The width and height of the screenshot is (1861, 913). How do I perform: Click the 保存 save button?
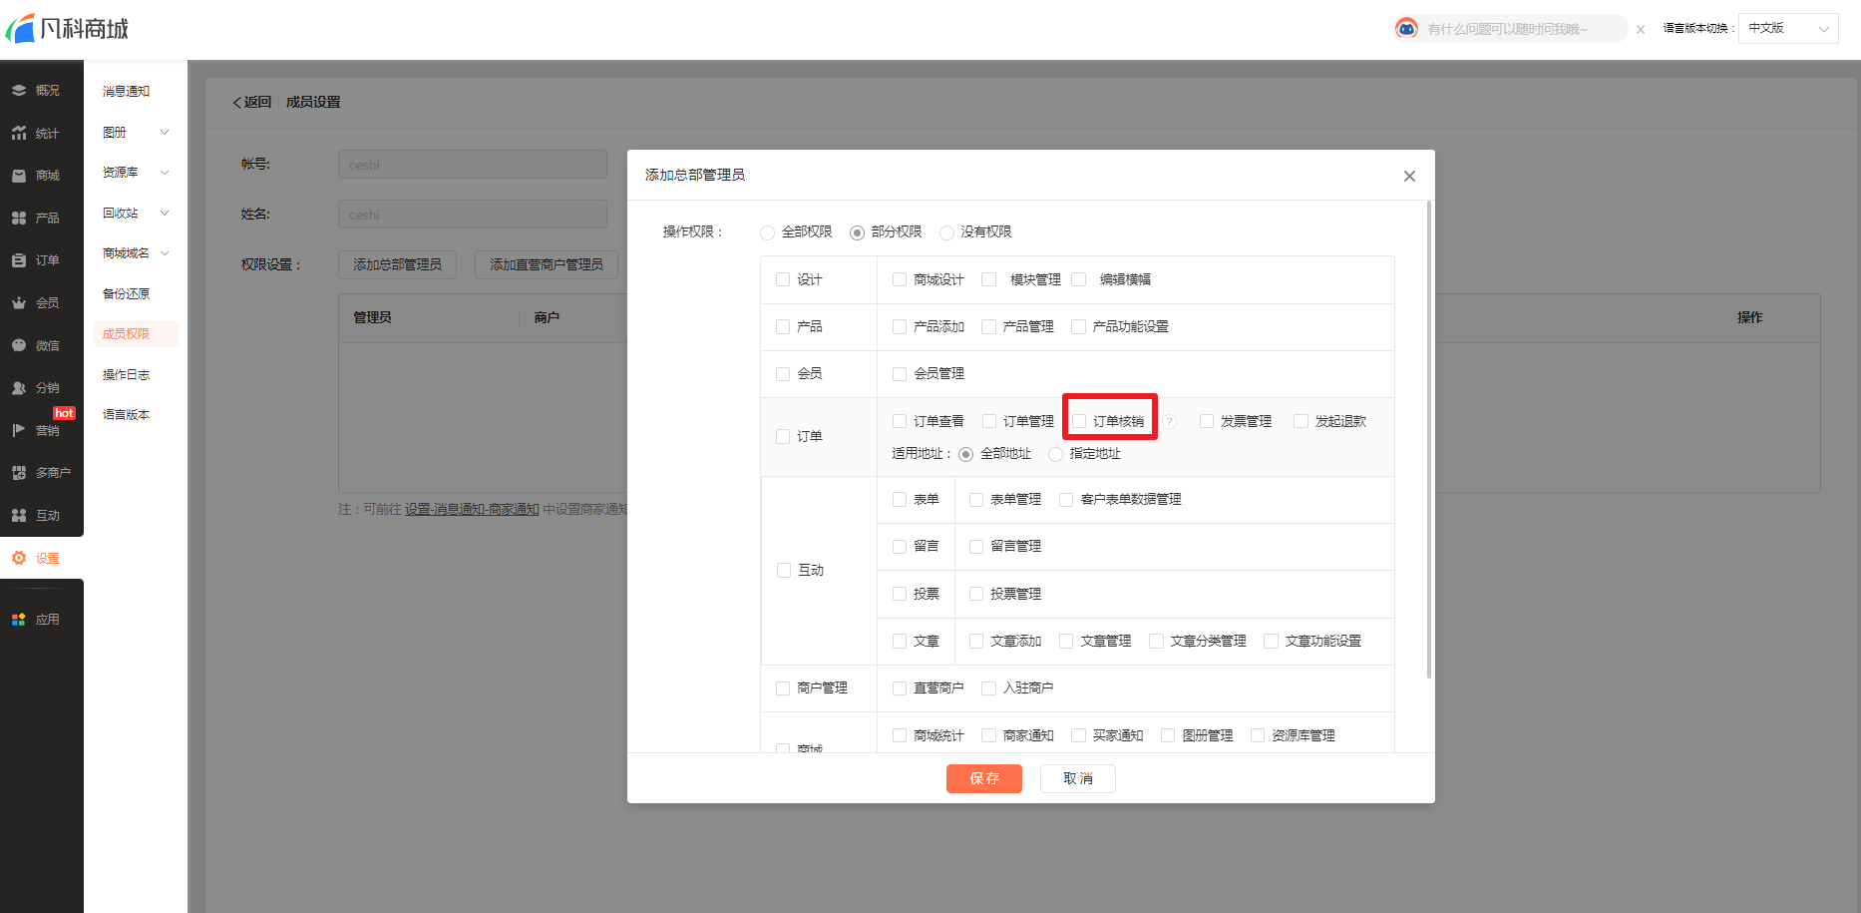coord(984,778)
